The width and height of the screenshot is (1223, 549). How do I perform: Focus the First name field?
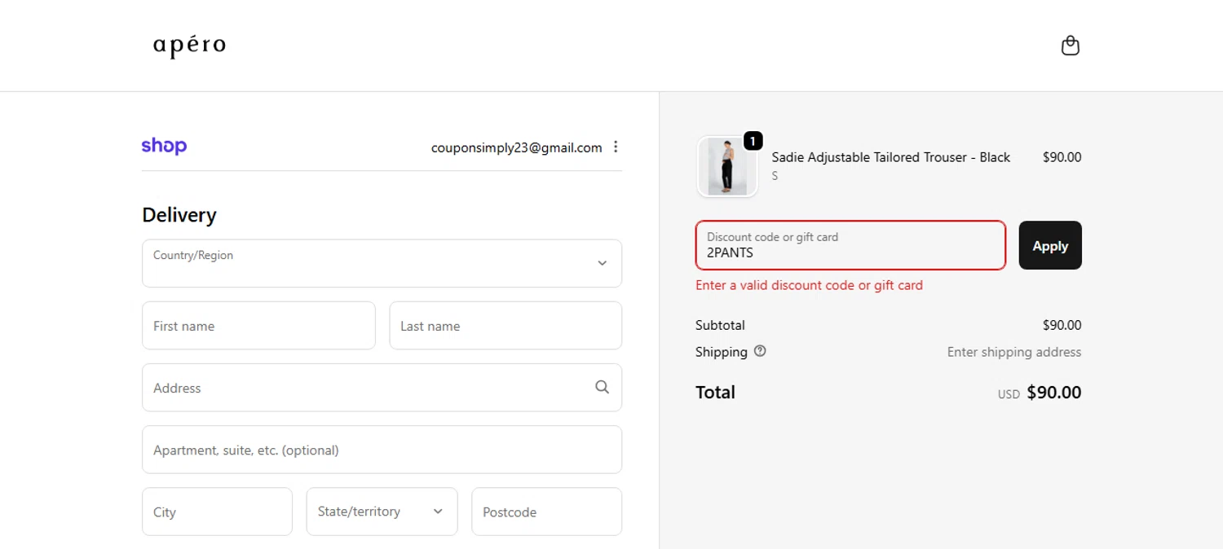coord(258,326)
